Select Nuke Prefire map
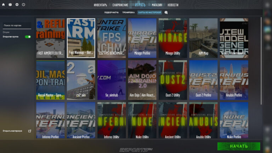Screen dimensions: 272x153 pyautogui.click(x=234, y=120)
